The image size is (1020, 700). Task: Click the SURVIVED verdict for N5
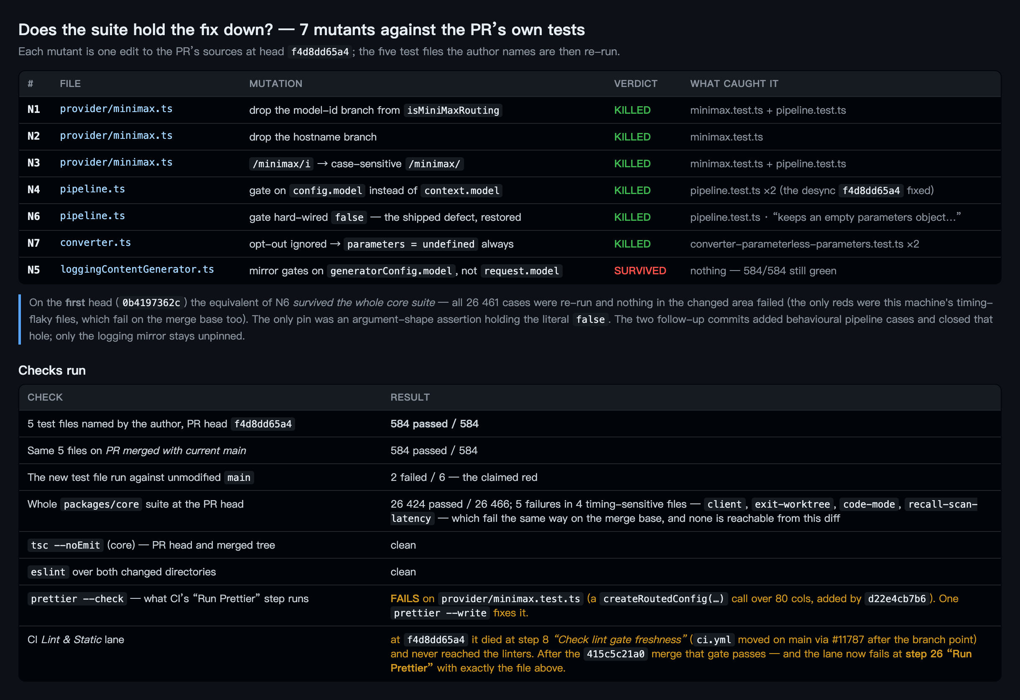coord(640,271)
